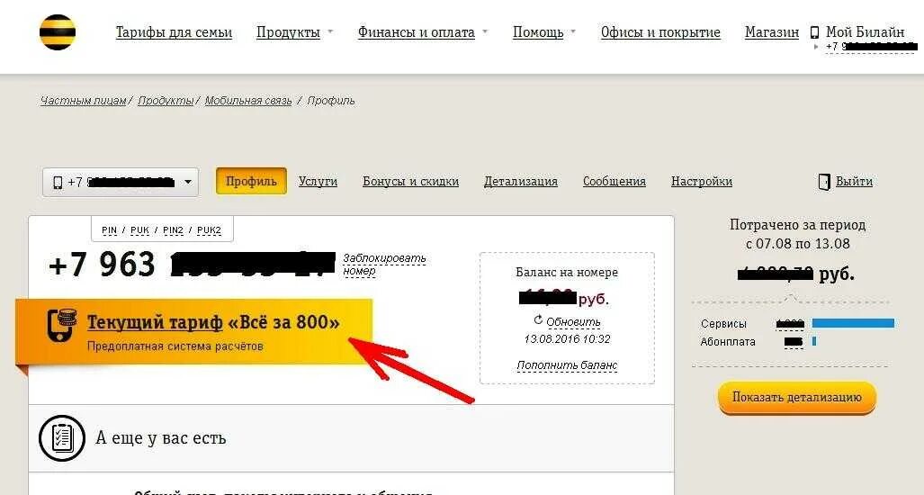Open the Помощь dropdown menu
Screen dimensions: 924x495
[544, 32]
